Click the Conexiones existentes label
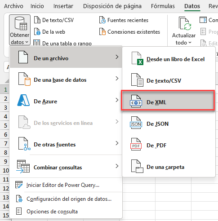 [x=133, y=32]
